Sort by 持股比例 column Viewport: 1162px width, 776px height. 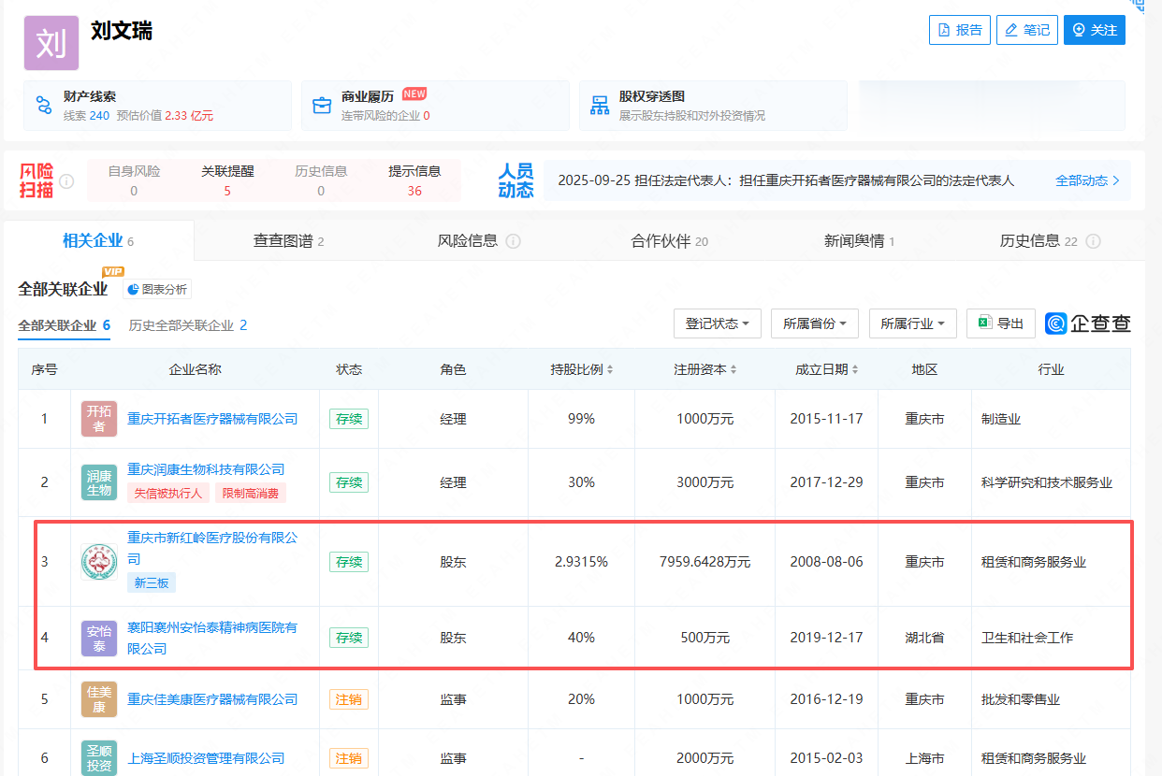tap(581, 369)
